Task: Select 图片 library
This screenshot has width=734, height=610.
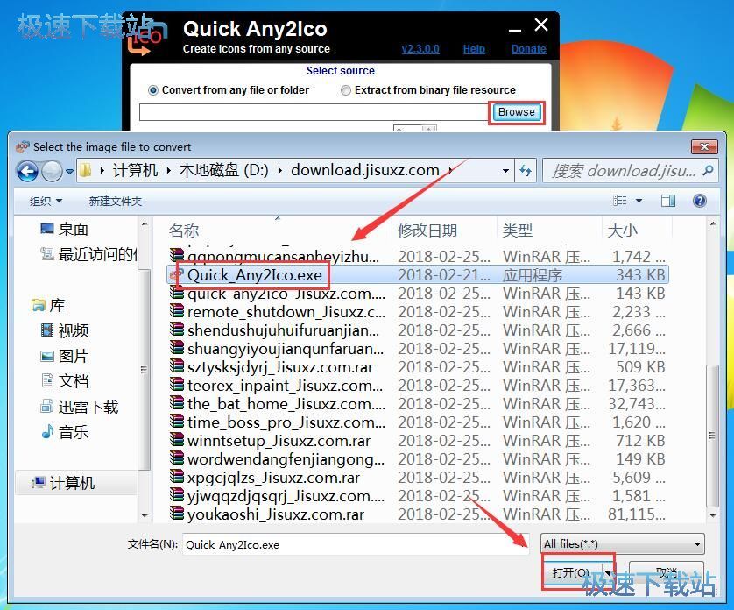Action: tap(64, 356)
